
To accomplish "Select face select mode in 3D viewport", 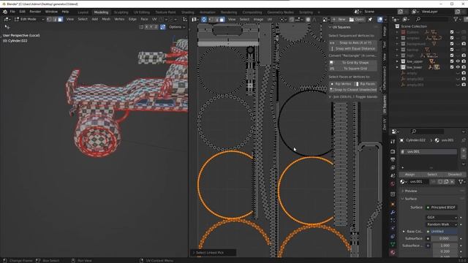I will point(60,19).
